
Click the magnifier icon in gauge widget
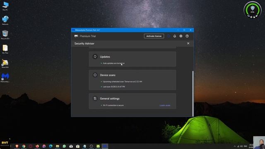pyautogui.click(x=248, y=16)
